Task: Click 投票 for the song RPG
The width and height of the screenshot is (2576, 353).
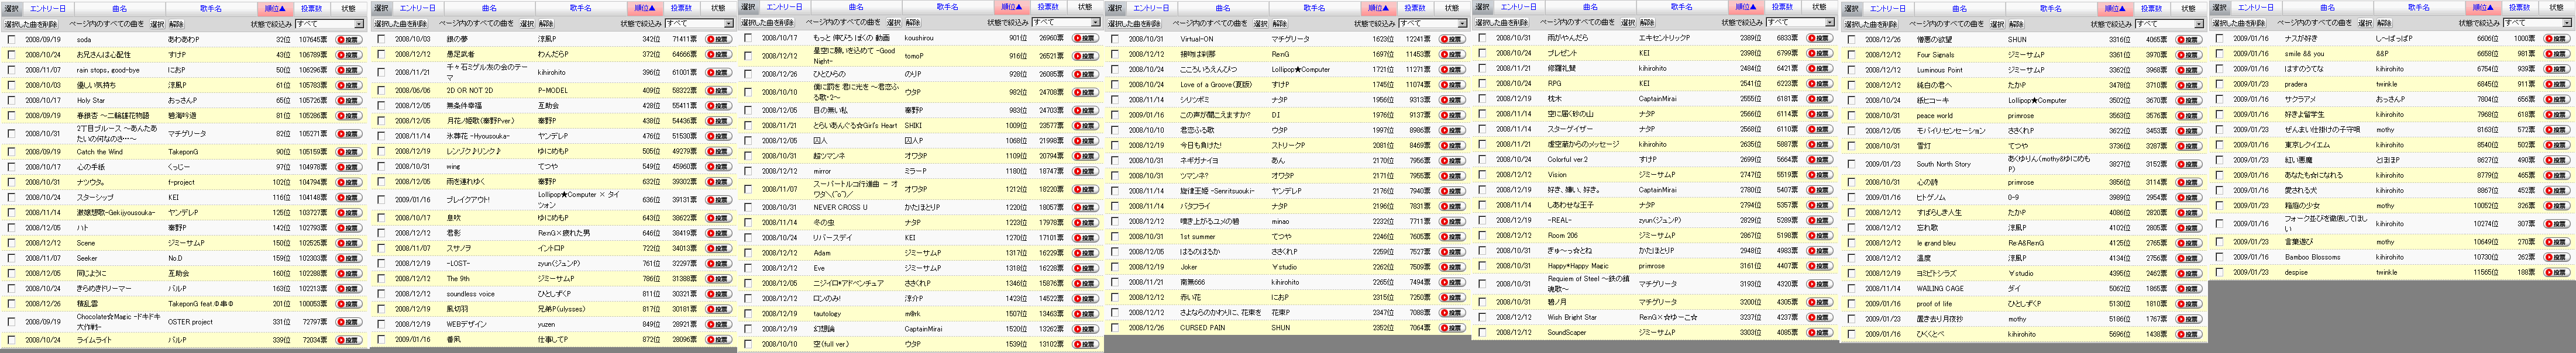Action: [x=1820, y=83]
